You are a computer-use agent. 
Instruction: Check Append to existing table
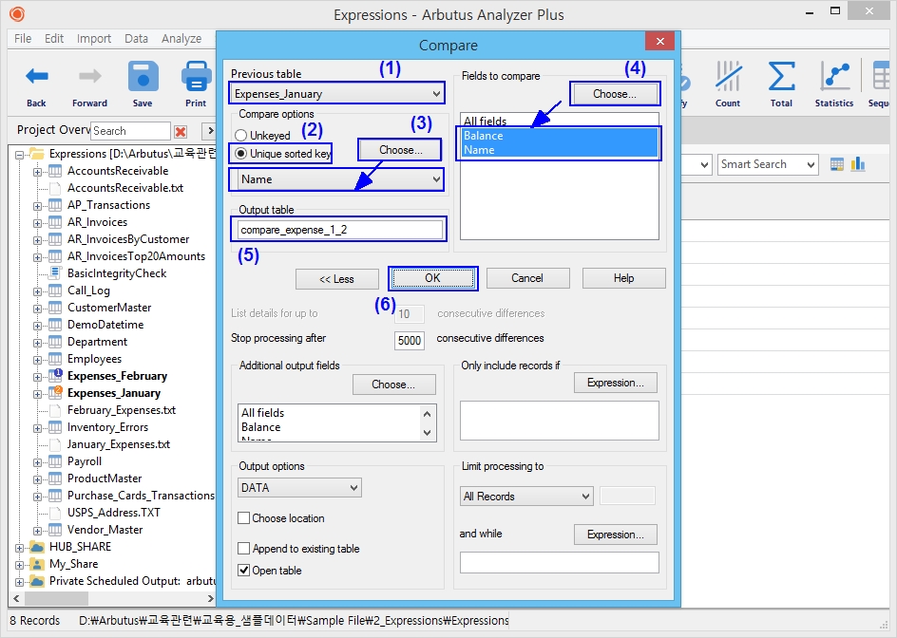tap(243, 548)
